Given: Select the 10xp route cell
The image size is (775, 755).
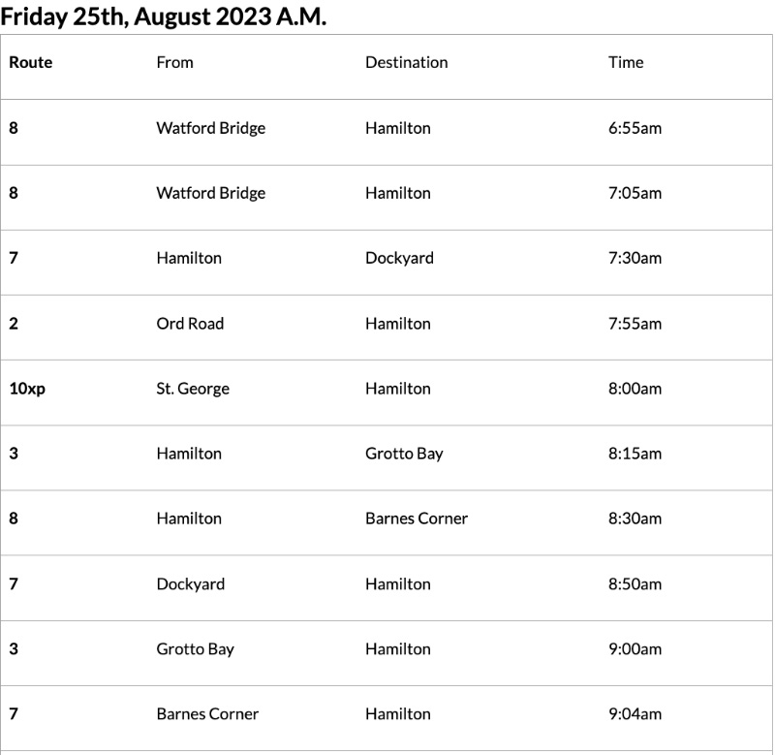Looking at the screenshot, I should tap(25, 389).
